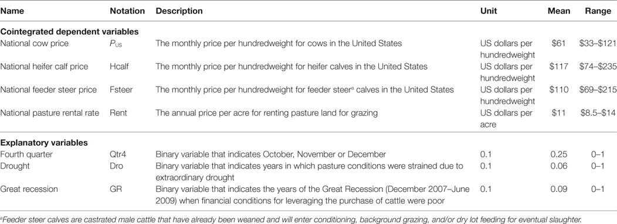Select the Explanatory variables section heading
Image resolution: width=617 pixels, height=224 pixels.
44,143
